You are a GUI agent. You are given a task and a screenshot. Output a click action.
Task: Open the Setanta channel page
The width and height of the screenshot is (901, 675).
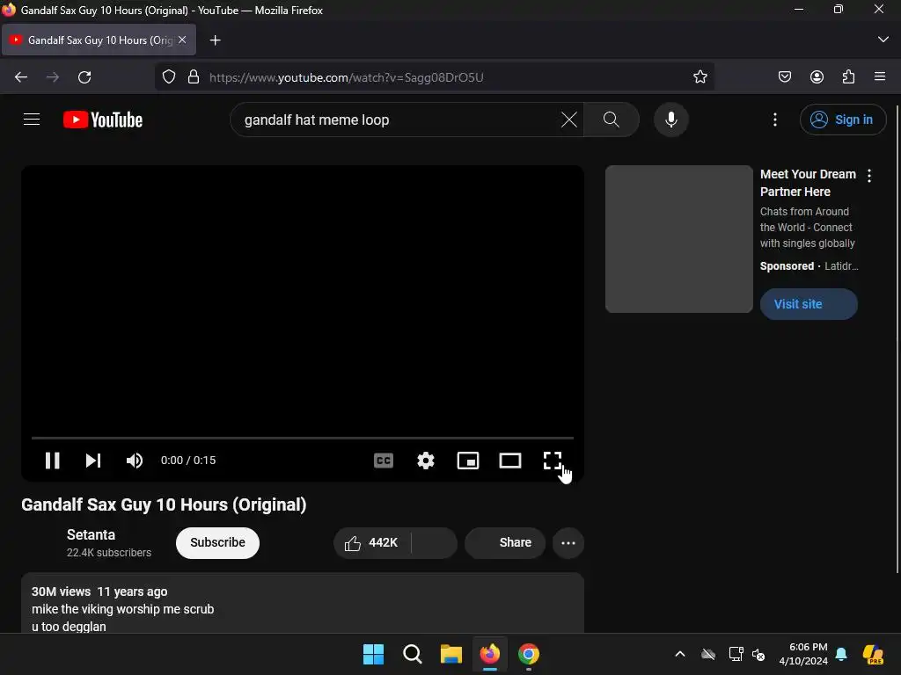91,534
